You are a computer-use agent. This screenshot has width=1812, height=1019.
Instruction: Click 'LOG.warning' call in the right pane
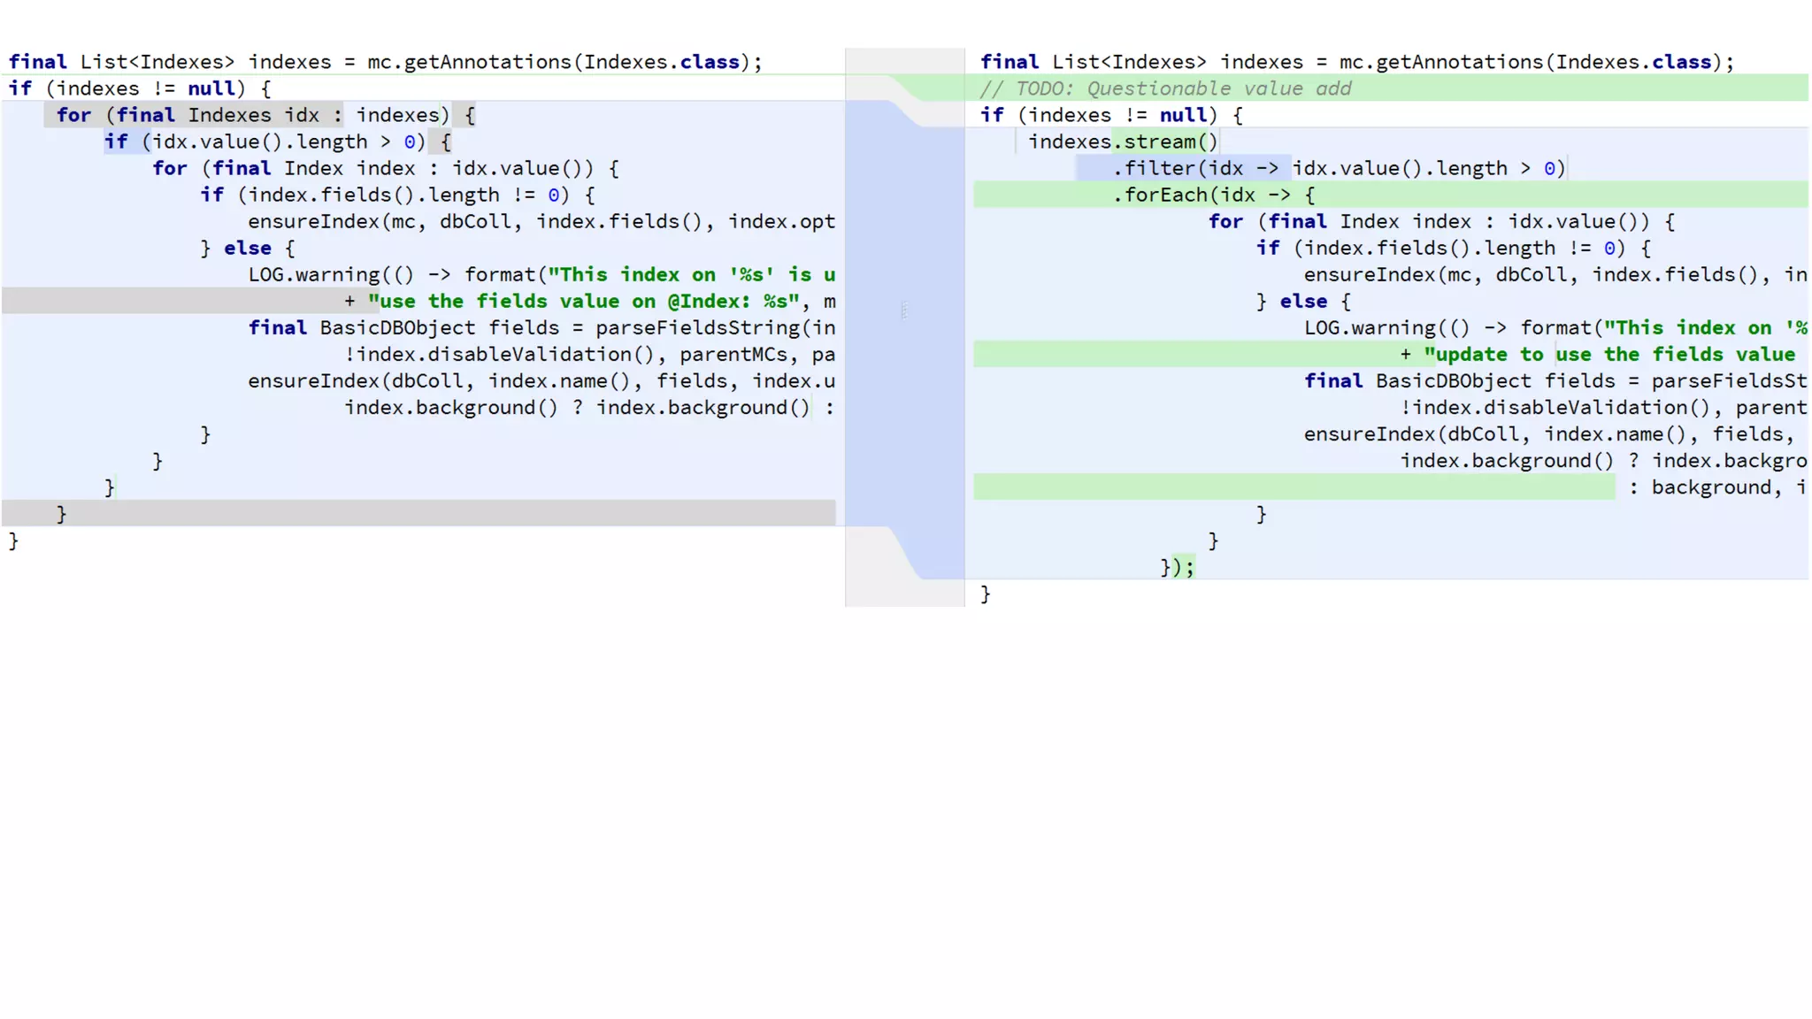1369,327
